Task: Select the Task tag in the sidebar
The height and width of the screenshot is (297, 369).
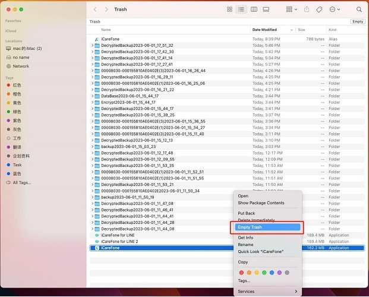Action: (14, 165)
